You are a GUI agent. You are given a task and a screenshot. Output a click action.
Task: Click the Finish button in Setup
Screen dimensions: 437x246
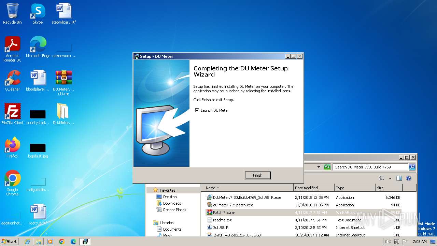click(x=258, y=175)
